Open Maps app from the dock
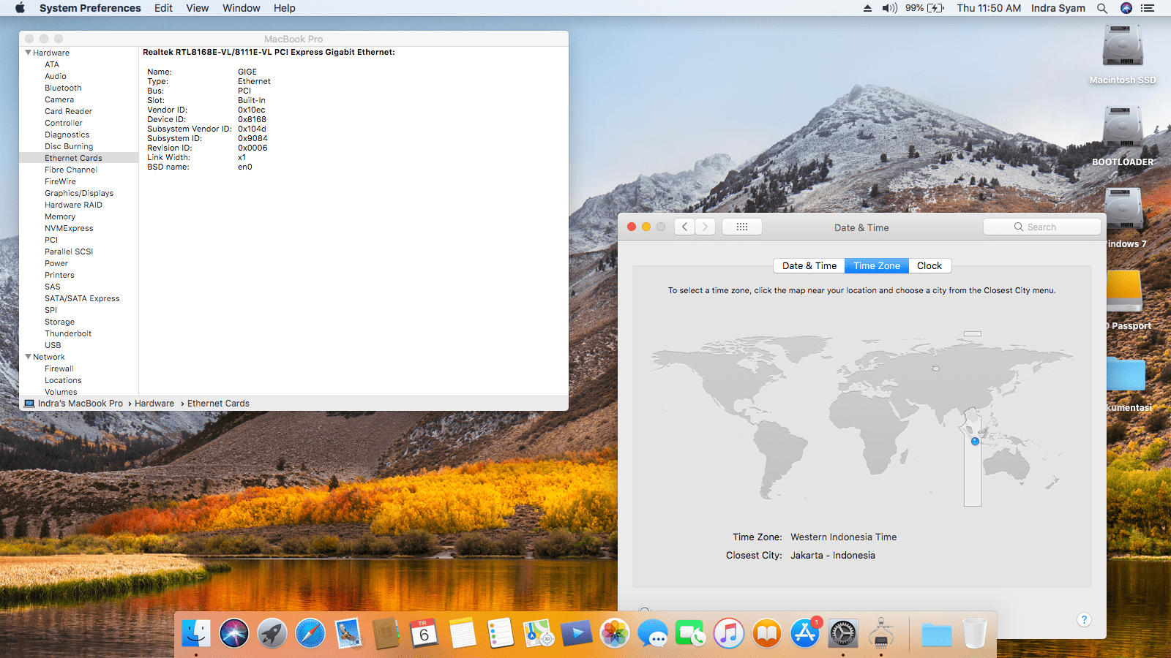The width and height of the screenshot is (1171, 658). (x=539, y=633)
